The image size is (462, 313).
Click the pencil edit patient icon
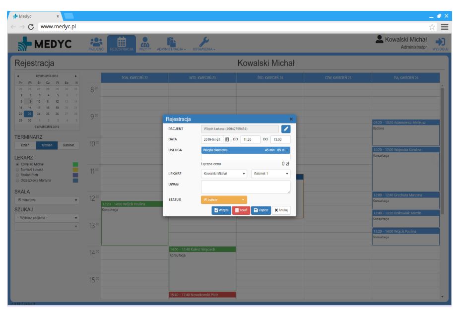tap(285, 129)
